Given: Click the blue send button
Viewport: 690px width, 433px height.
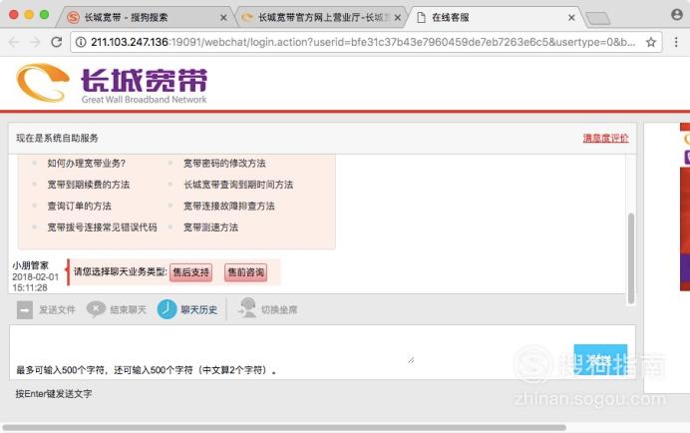Looking at the screenshot, I should (x=600, y=359).
